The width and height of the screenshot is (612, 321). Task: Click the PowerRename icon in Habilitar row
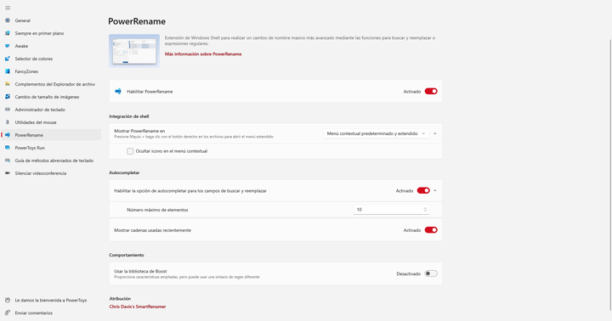[x=118, y=91]
